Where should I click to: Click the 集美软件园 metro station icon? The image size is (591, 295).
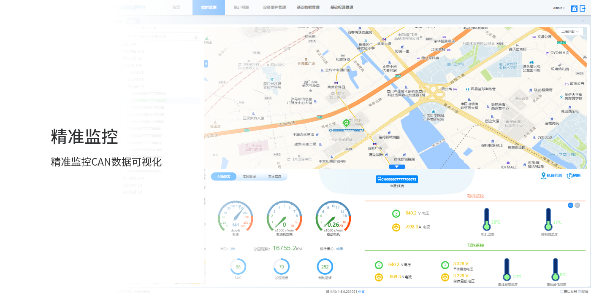coord(336,83)
